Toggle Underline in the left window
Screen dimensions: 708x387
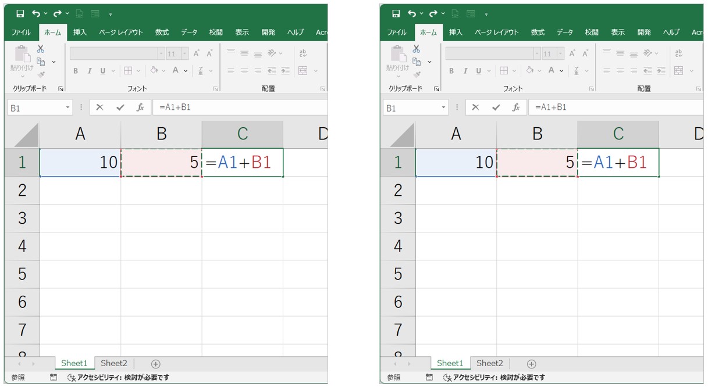click(x=103, y=71)
